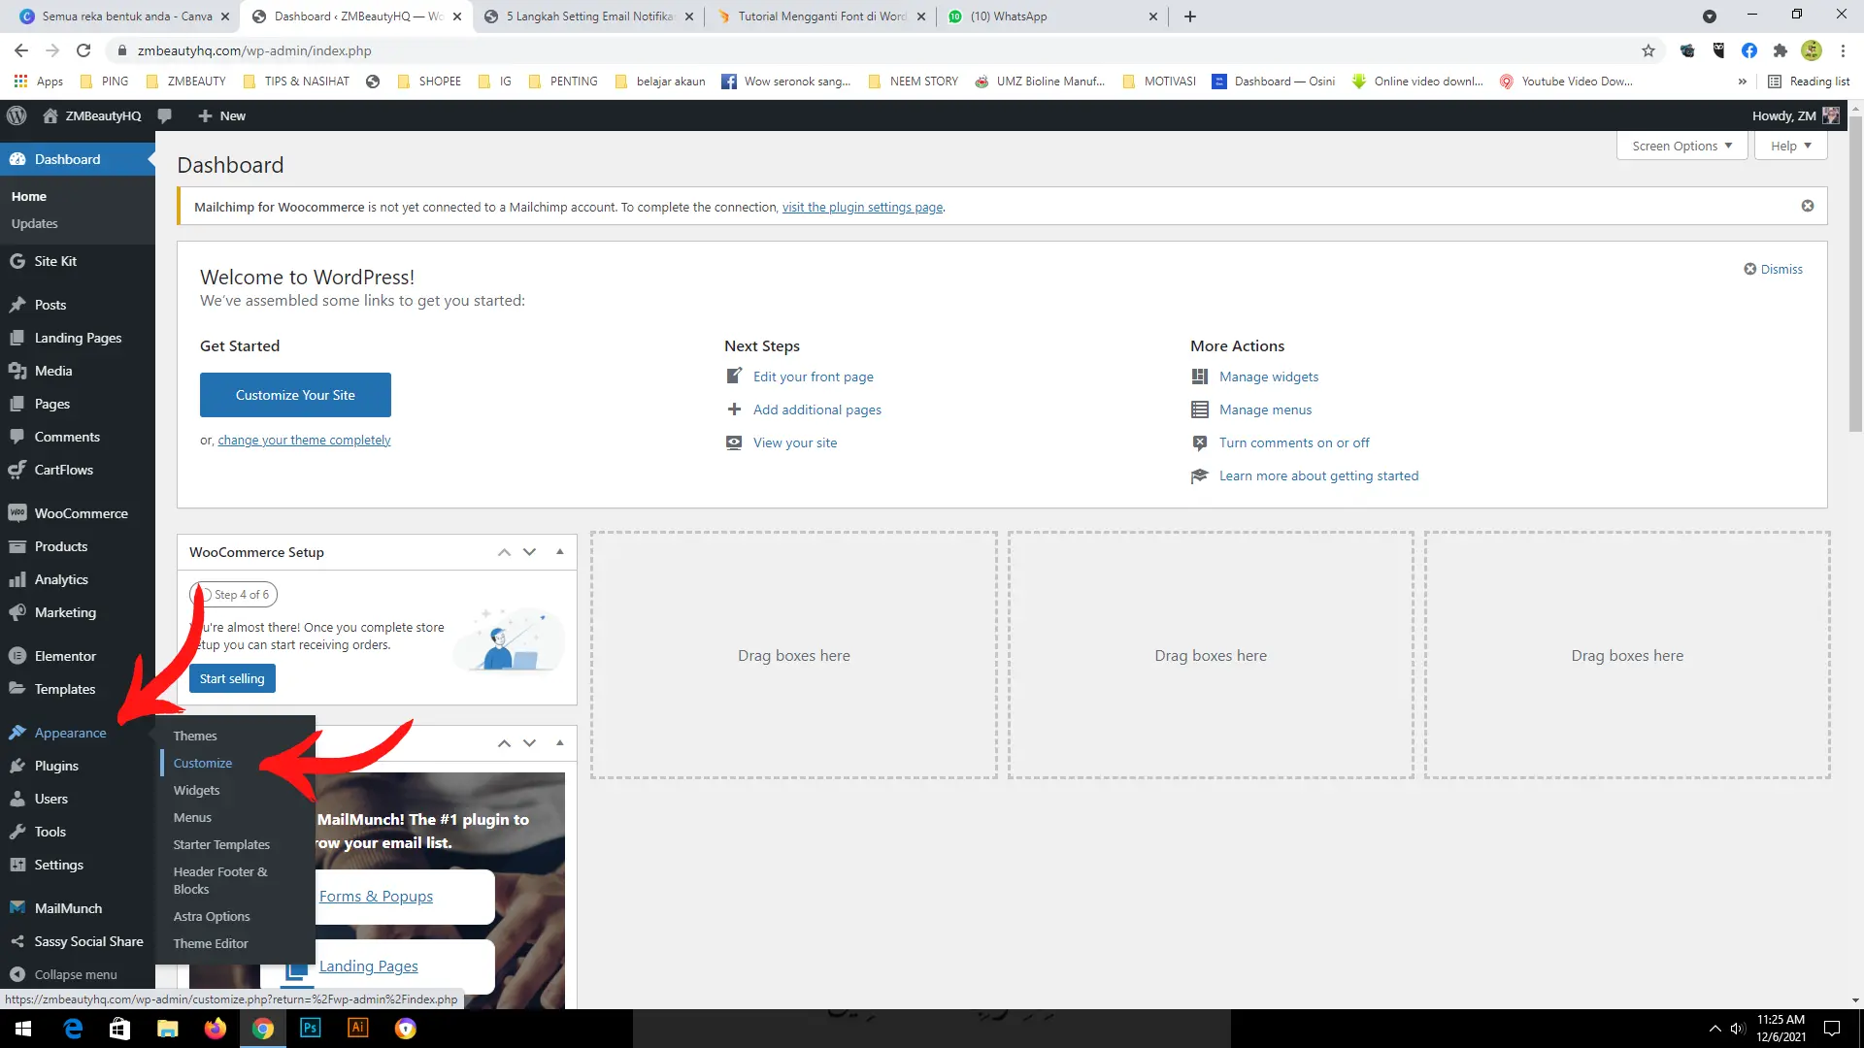
Task: Select Customize in the Appearance submenu
Action: [x=202, y=763]
